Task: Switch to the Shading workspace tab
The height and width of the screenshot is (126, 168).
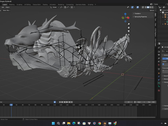Action: [x=45, y=5]
